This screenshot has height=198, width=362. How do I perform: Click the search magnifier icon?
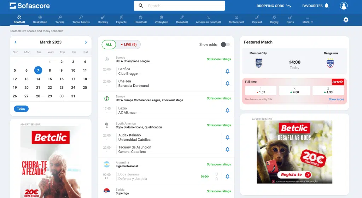[141, 6]
